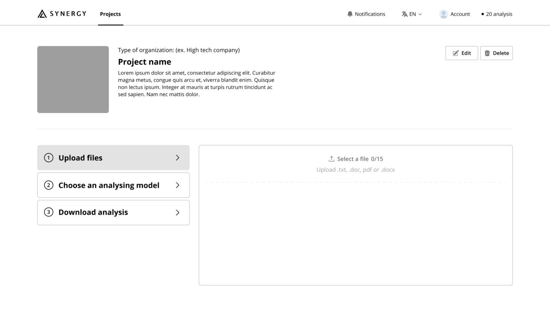Click the circled number 3 step icon
Screen dimensions: 550x309
(49, 212)
